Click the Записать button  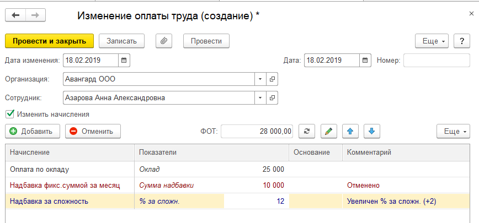pyautogui.click(x=121, y=41)
